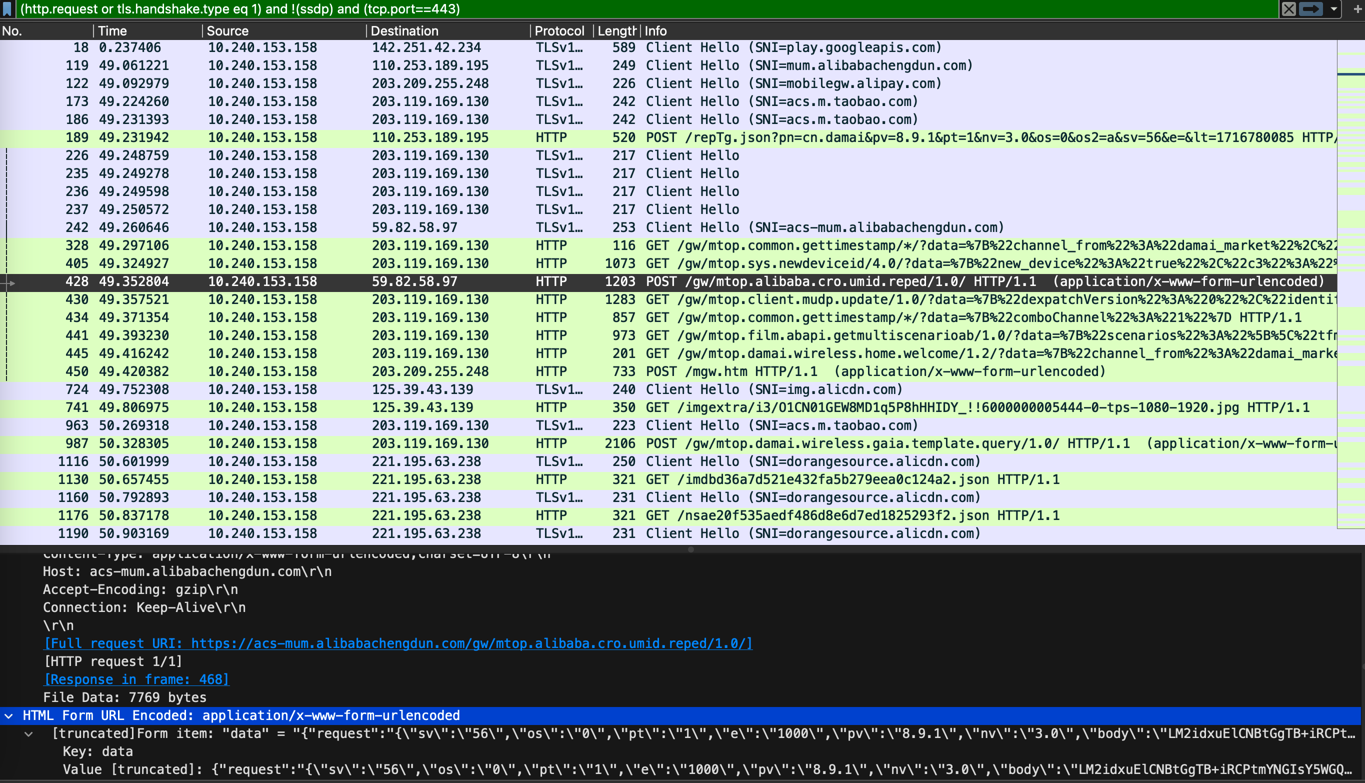Viewport: 1365px width, 783px height.
Task: Clear the display filter with X
Action: click(1288, 9)
